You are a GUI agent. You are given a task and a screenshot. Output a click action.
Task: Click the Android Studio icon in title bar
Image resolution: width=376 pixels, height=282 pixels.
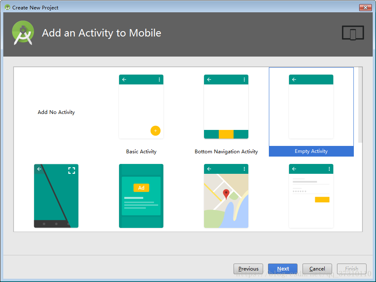tap(7, 7)
